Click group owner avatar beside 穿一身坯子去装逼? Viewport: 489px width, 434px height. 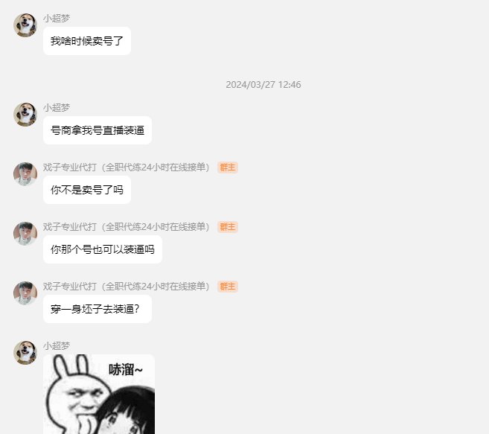(x=25, y=293)
